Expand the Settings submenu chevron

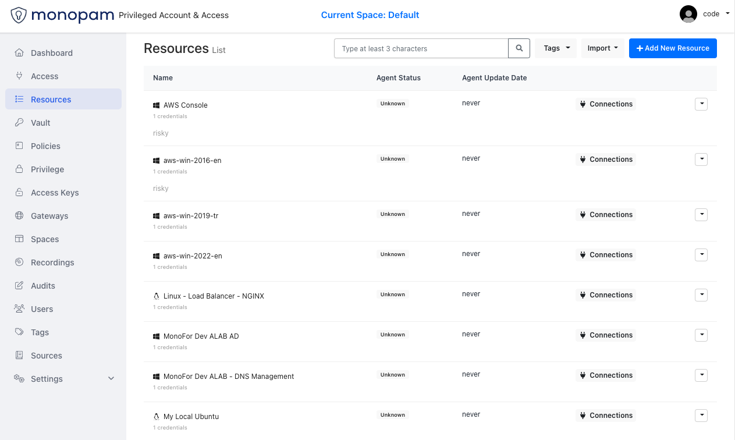click(x=111, y=379)
